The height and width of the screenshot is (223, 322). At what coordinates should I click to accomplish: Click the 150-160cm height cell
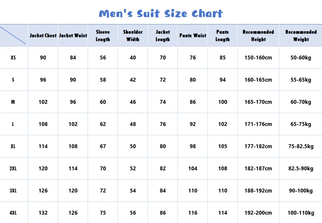pos(258,58)
